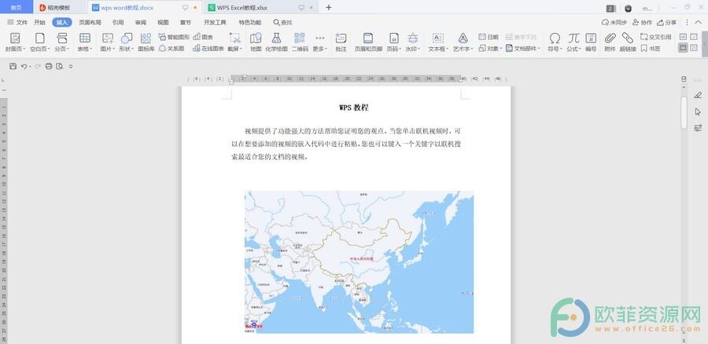
Task: Click the 截屏 screenshot tool
Action: 234,42
